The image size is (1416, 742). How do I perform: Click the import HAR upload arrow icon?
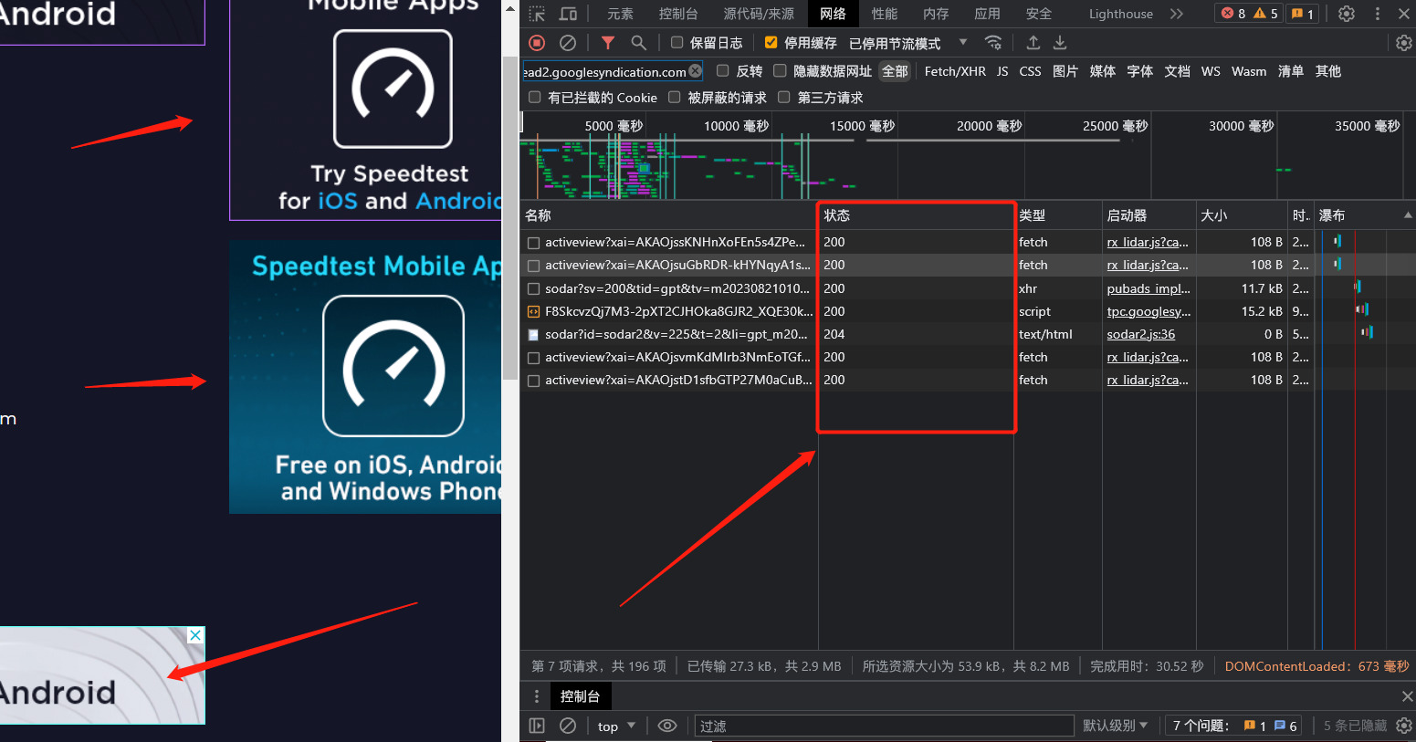click(1033, 43)
